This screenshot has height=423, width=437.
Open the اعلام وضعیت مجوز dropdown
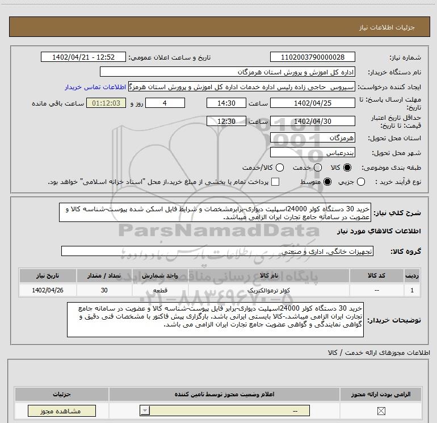[x=225, y=411]
